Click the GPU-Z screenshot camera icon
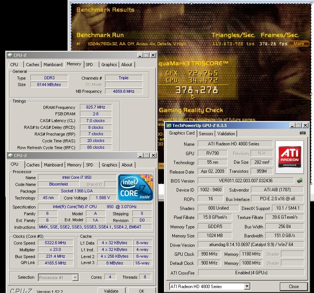 click(303, 133)
